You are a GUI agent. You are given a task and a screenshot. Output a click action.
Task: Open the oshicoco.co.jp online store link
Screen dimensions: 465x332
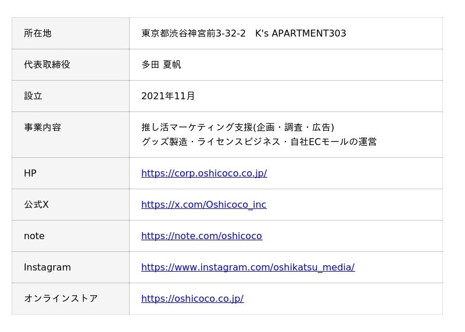tap(192, 298)
